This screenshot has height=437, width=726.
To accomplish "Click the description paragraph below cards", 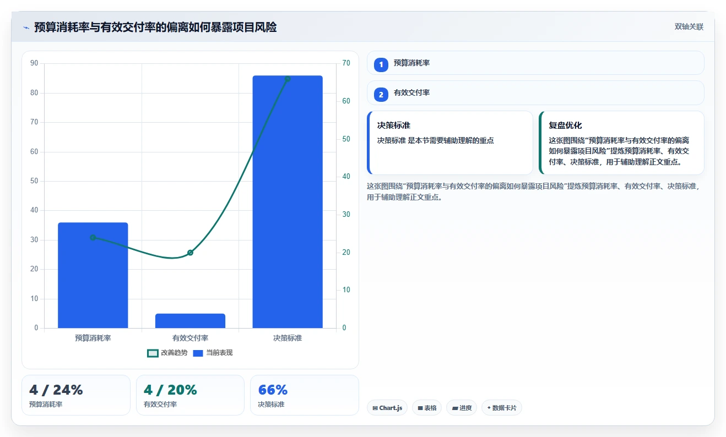I will tap(534, 192).
